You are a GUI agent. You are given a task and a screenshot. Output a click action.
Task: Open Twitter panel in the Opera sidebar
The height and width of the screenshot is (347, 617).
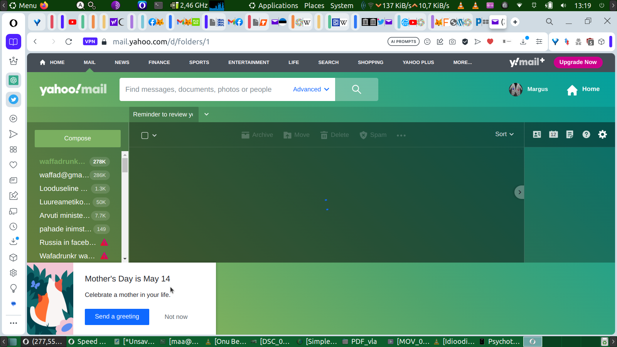coord(13,99)
